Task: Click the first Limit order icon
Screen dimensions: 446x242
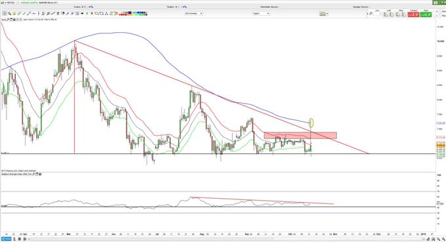Action: point(385,14)
